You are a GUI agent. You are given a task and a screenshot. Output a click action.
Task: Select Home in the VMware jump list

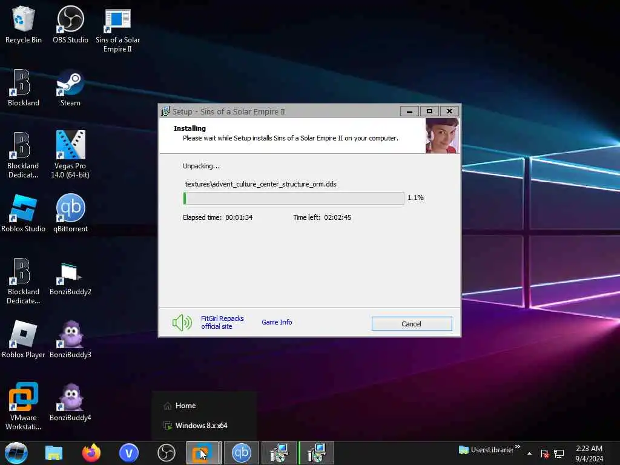click(204, 406)
